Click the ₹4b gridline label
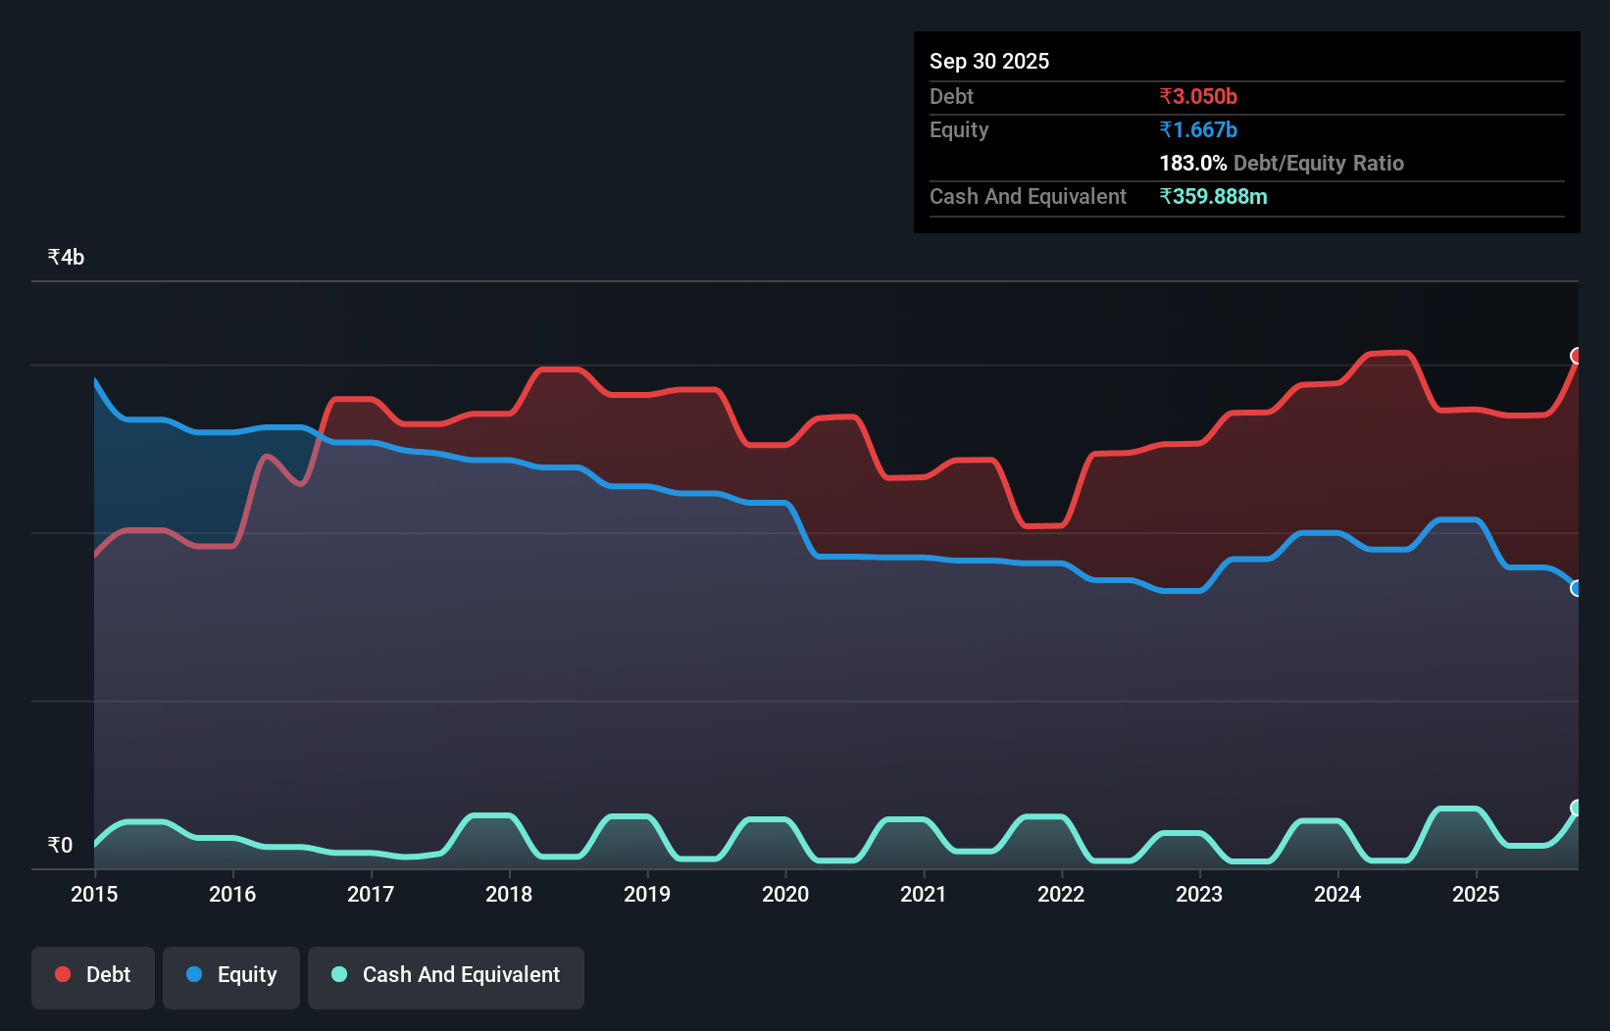1610x1031 pixels. (65, 256)
